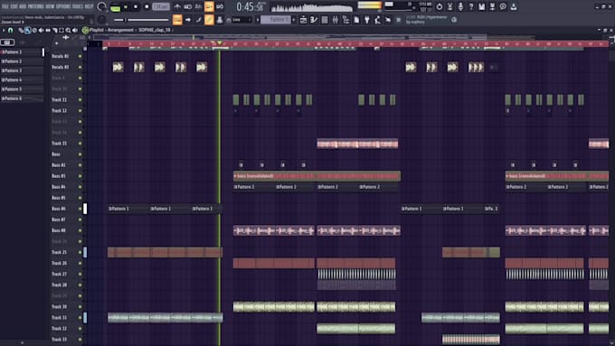Click the multilink to controllers icon
The width and height of the screenshot is (615, 346).
(x=220, y=20)
